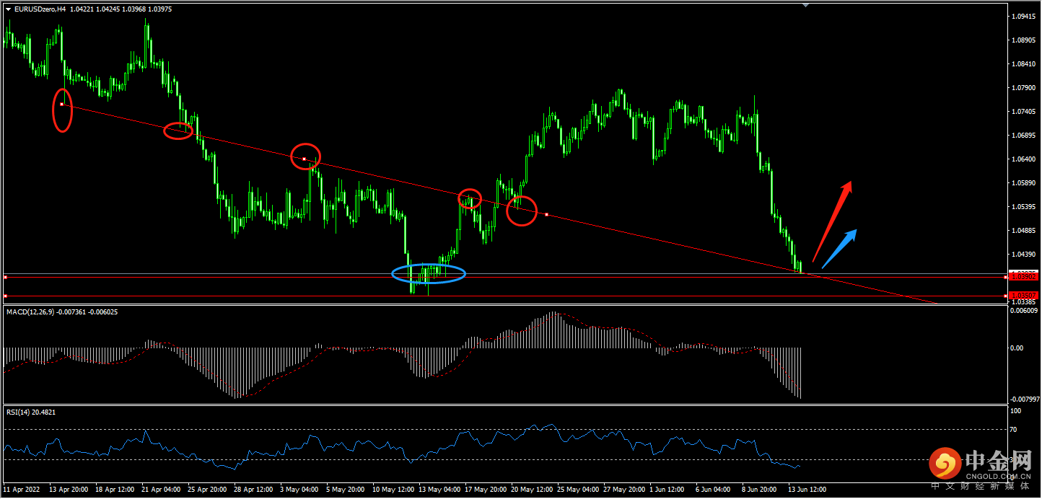Click the 1.08410 price scale value

pos(1024,63)
